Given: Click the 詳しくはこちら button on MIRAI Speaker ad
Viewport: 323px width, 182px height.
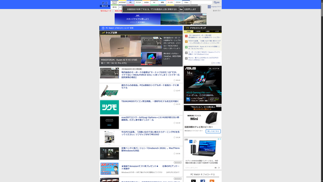Looking at the screenshot, I should [213, 131].
